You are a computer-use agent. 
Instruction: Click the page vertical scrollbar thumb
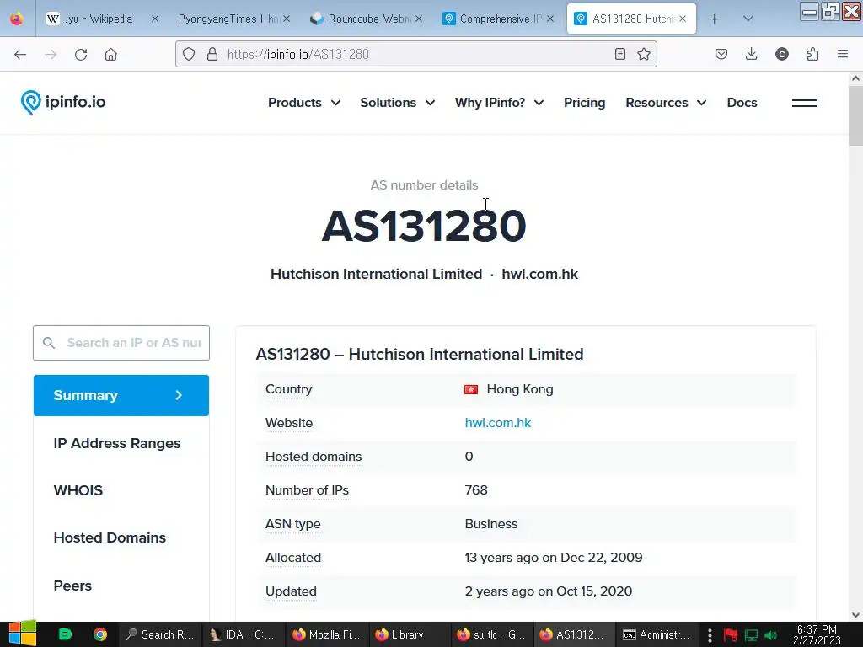[x=855, y=115]
